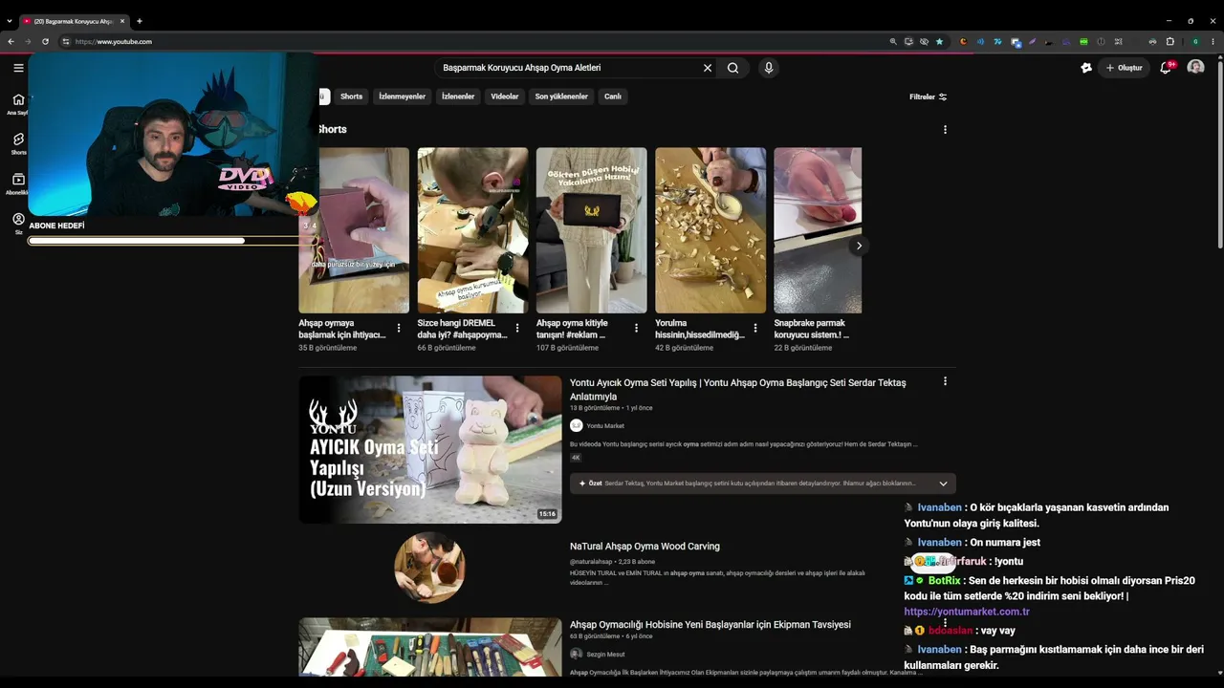This screenshot has width=1224, height=688.
Task: Click the install app icon in address bar
Action: (x=908, y=42)
